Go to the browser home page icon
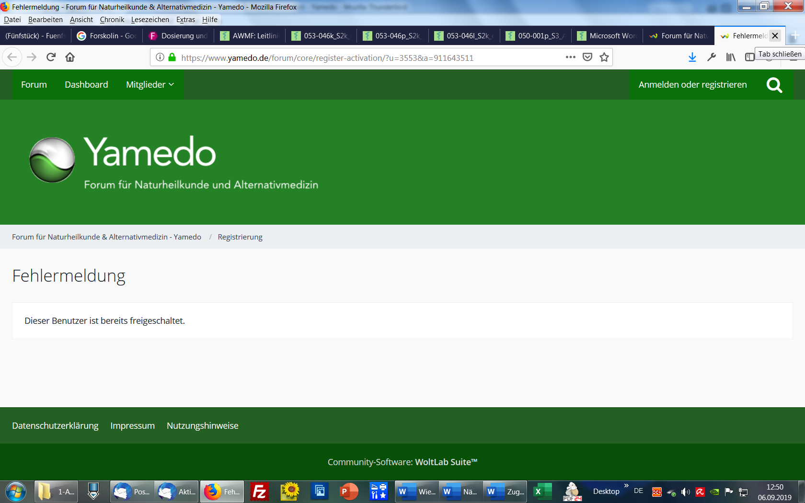 [x=70, y=57]
